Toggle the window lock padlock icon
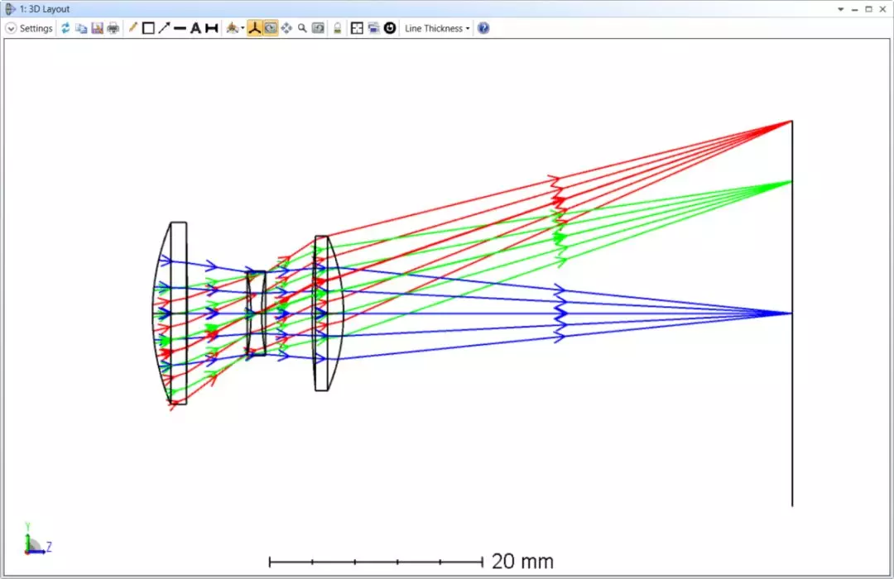 click(x=337, y=28)
